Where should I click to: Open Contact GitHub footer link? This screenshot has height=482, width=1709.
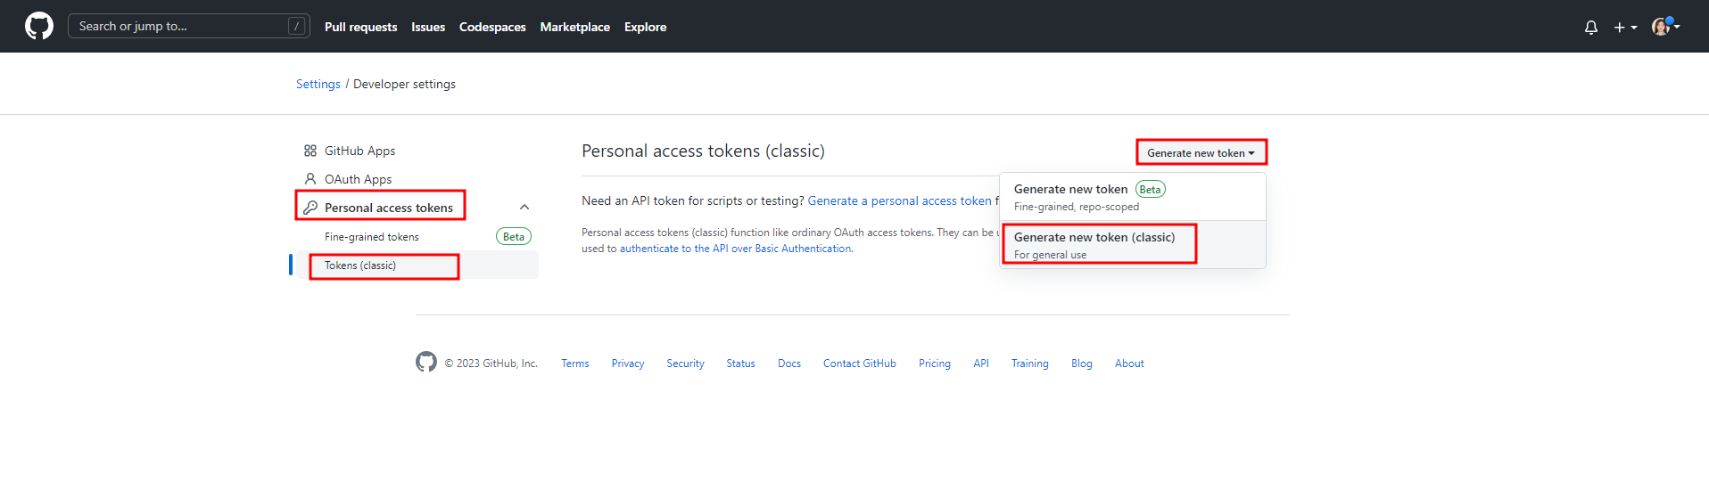coord(860,364)
